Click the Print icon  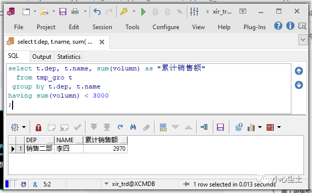click(75, 12)
